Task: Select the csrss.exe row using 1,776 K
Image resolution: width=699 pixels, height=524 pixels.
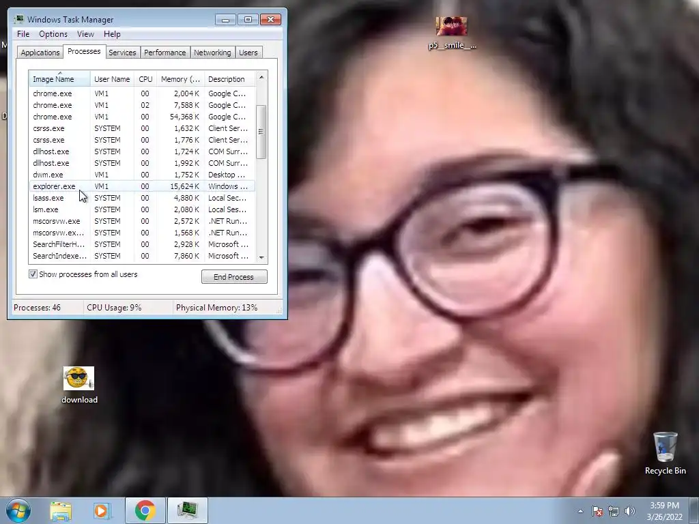Action: click(x=142, y=140)
